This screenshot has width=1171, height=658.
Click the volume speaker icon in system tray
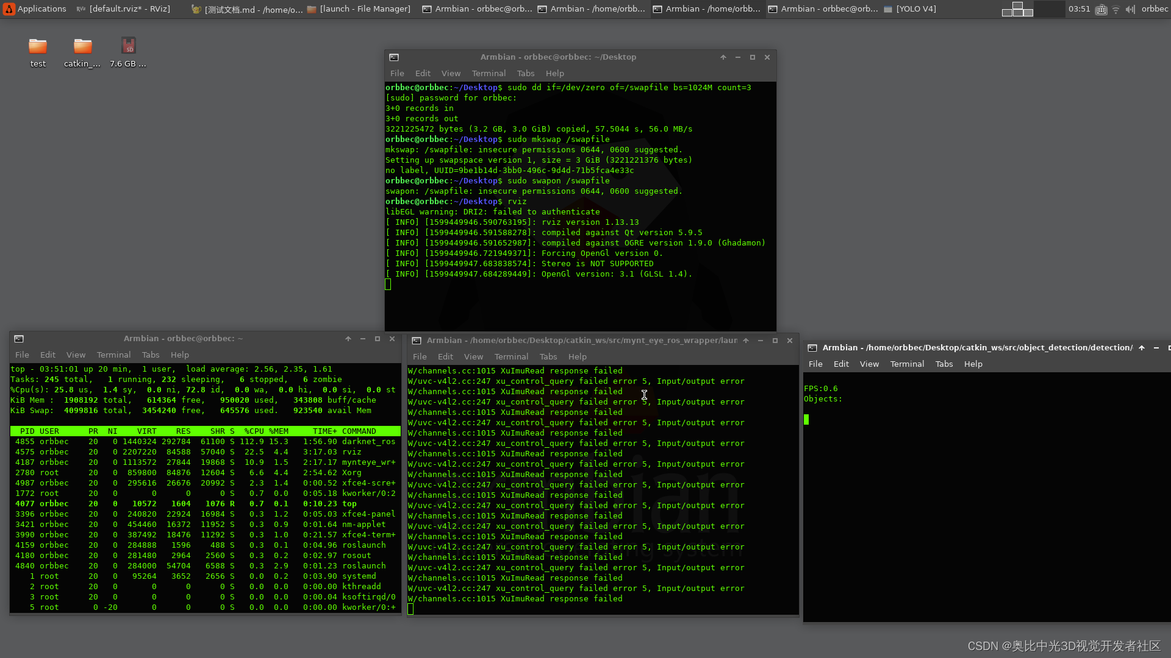1130,9
